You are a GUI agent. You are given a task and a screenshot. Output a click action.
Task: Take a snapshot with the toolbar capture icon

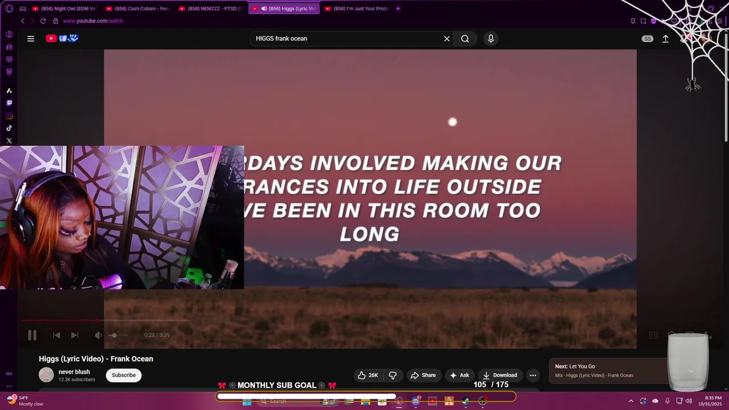pos(643,21)
